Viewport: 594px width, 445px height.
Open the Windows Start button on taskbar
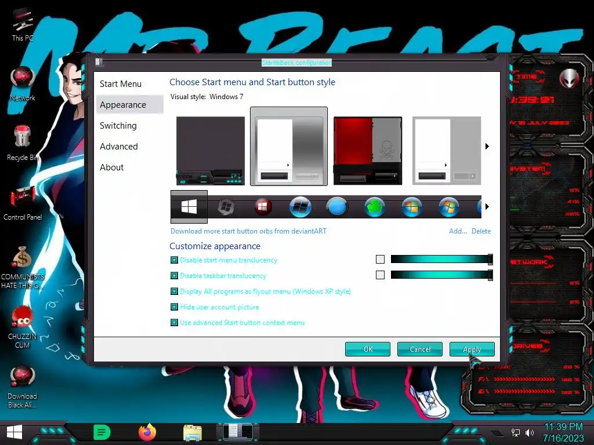[x=15, y=432]
